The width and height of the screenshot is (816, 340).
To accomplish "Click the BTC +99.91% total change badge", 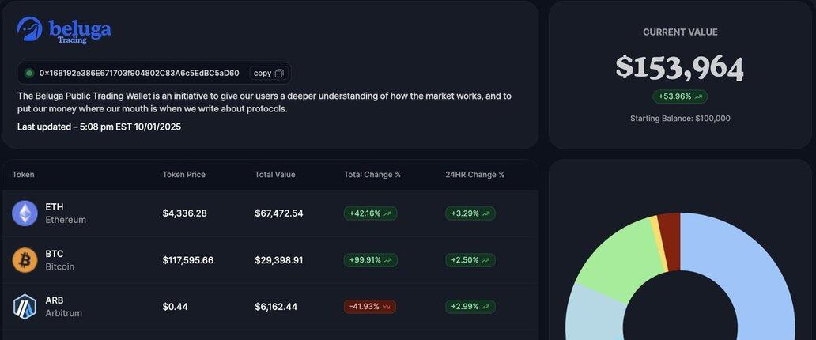I will pyautogui.click(x=370, y=260).
